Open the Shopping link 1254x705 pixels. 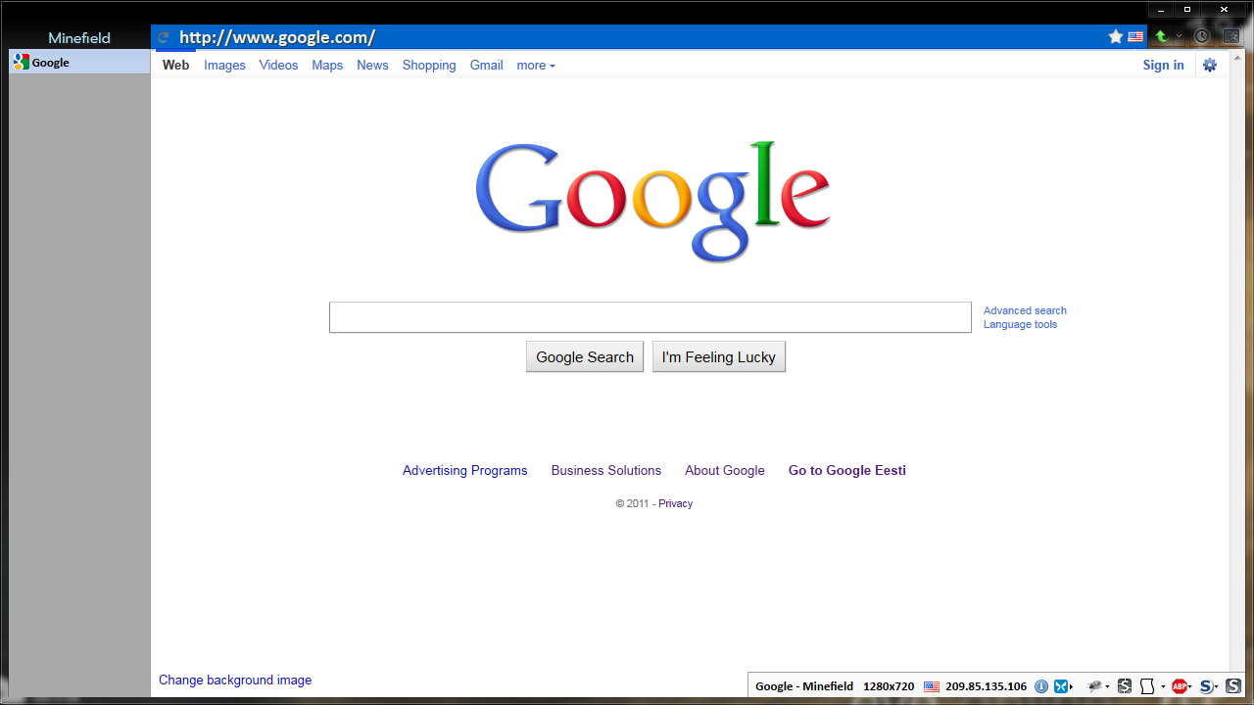pyautogui.click(x=429, y=65)
